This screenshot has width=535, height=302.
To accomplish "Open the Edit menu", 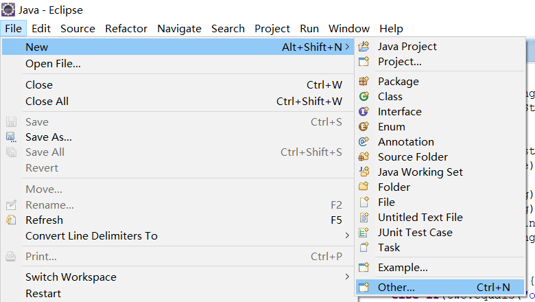I will pyautogui.click(x=41, y=28).
